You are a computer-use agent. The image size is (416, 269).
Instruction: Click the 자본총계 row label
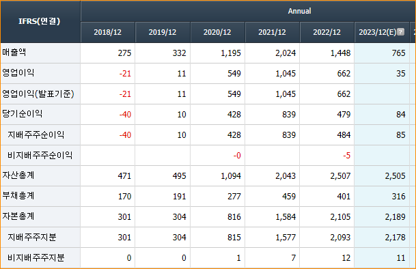18,216
